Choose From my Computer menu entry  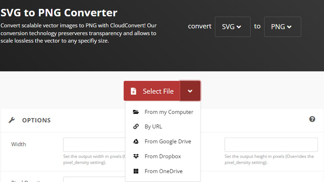pos(169,112)
